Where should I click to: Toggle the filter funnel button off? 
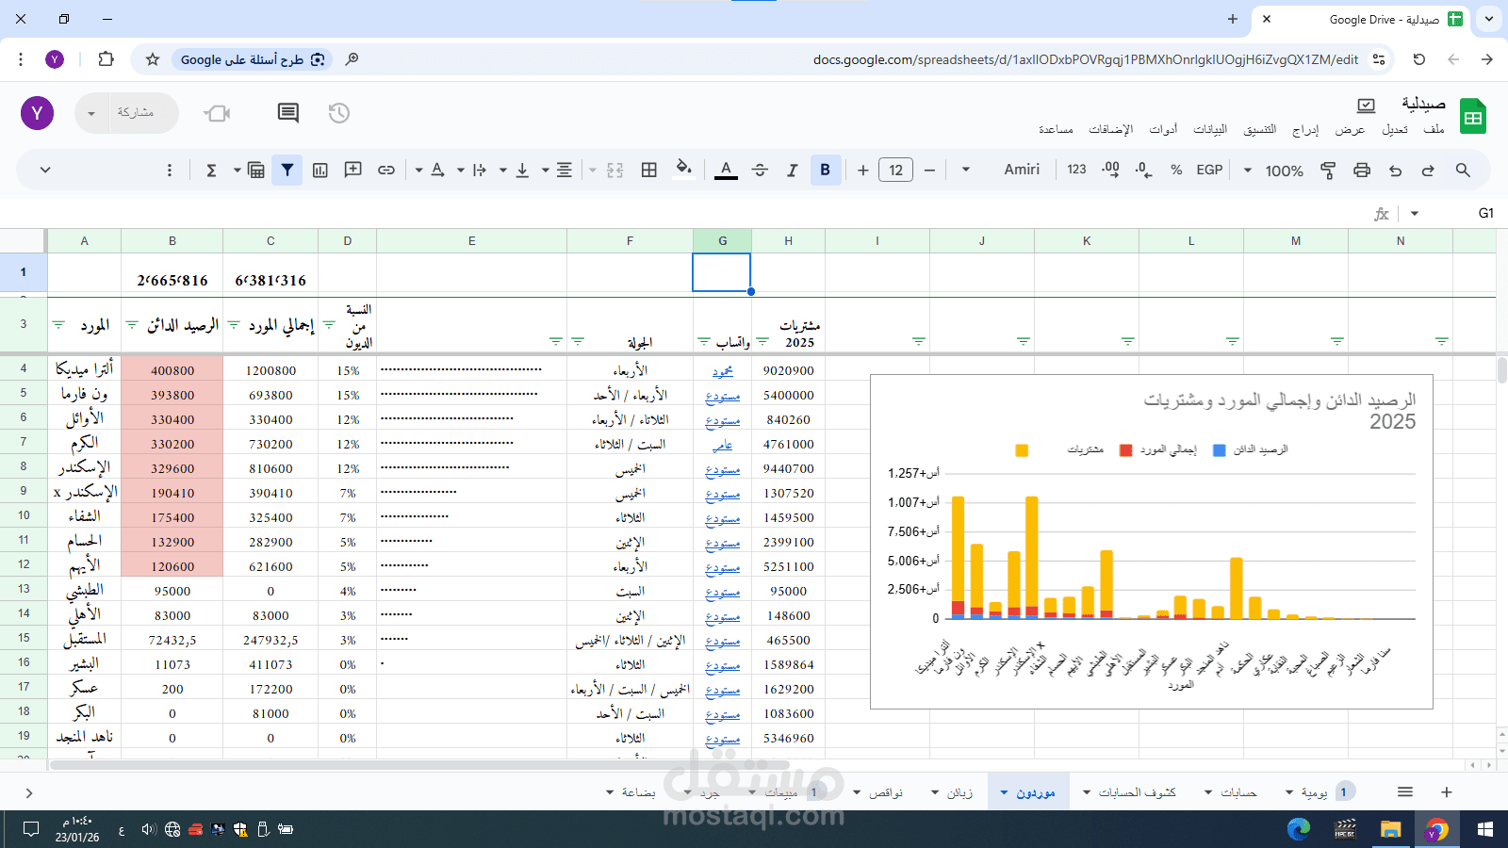click(287, 171)
